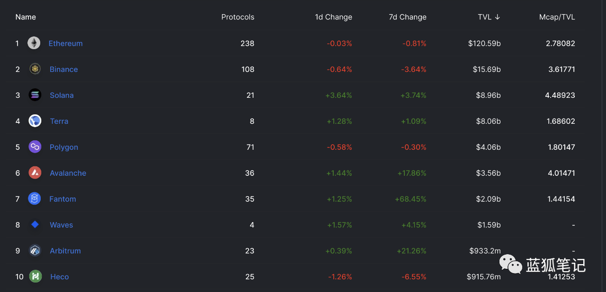Select the Name column header

(26, 17)
